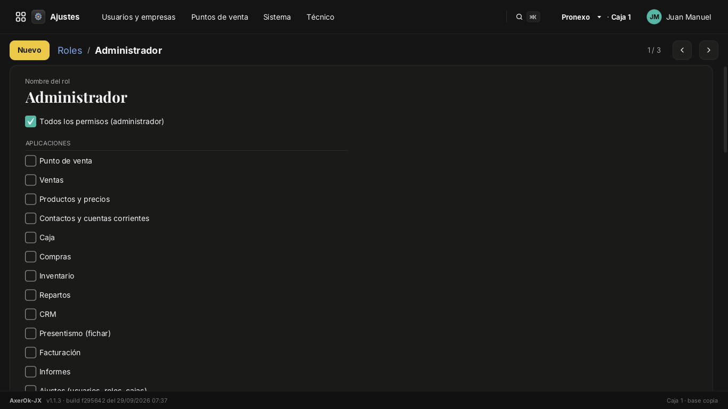728x409 pixels.
Task: Open the Técnico menu
Action: (320, 17)
